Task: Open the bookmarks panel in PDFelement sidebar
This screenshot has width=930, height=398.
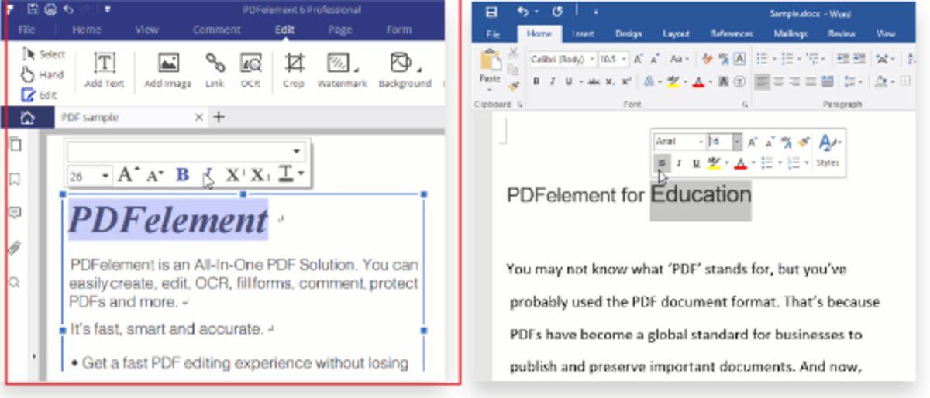Action: (15, 180)
